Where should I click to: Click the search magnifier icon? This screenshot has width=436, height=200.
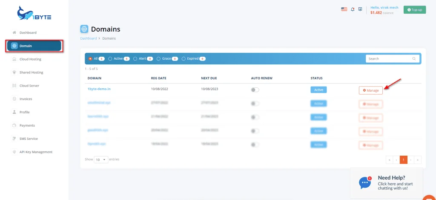(x=414, y=59)
